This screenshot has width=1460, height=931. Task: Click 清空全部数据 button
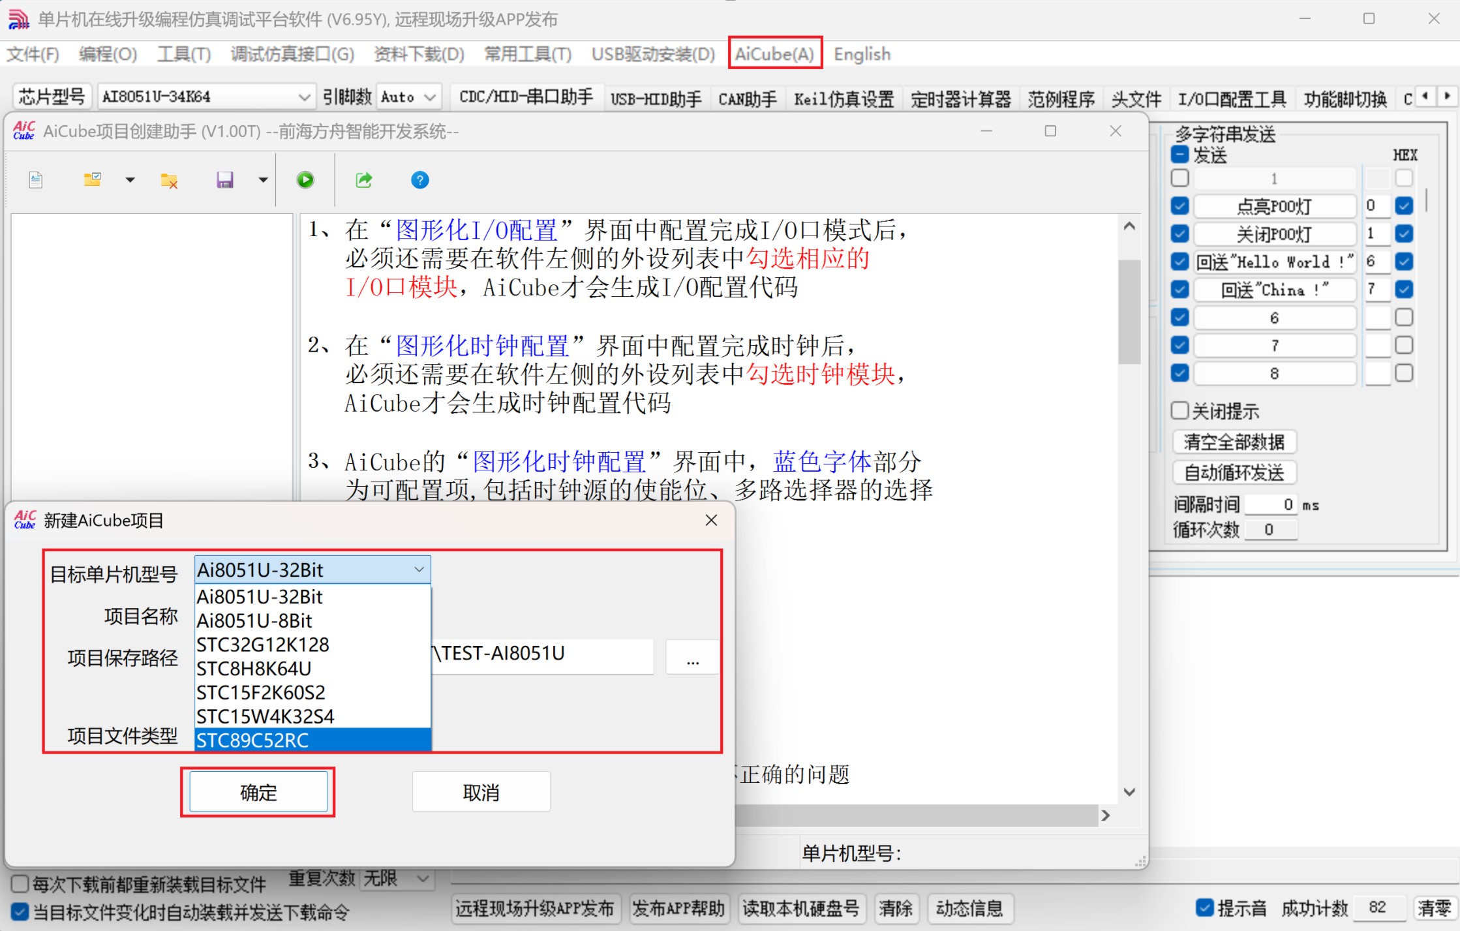(x=1234, y=442)
